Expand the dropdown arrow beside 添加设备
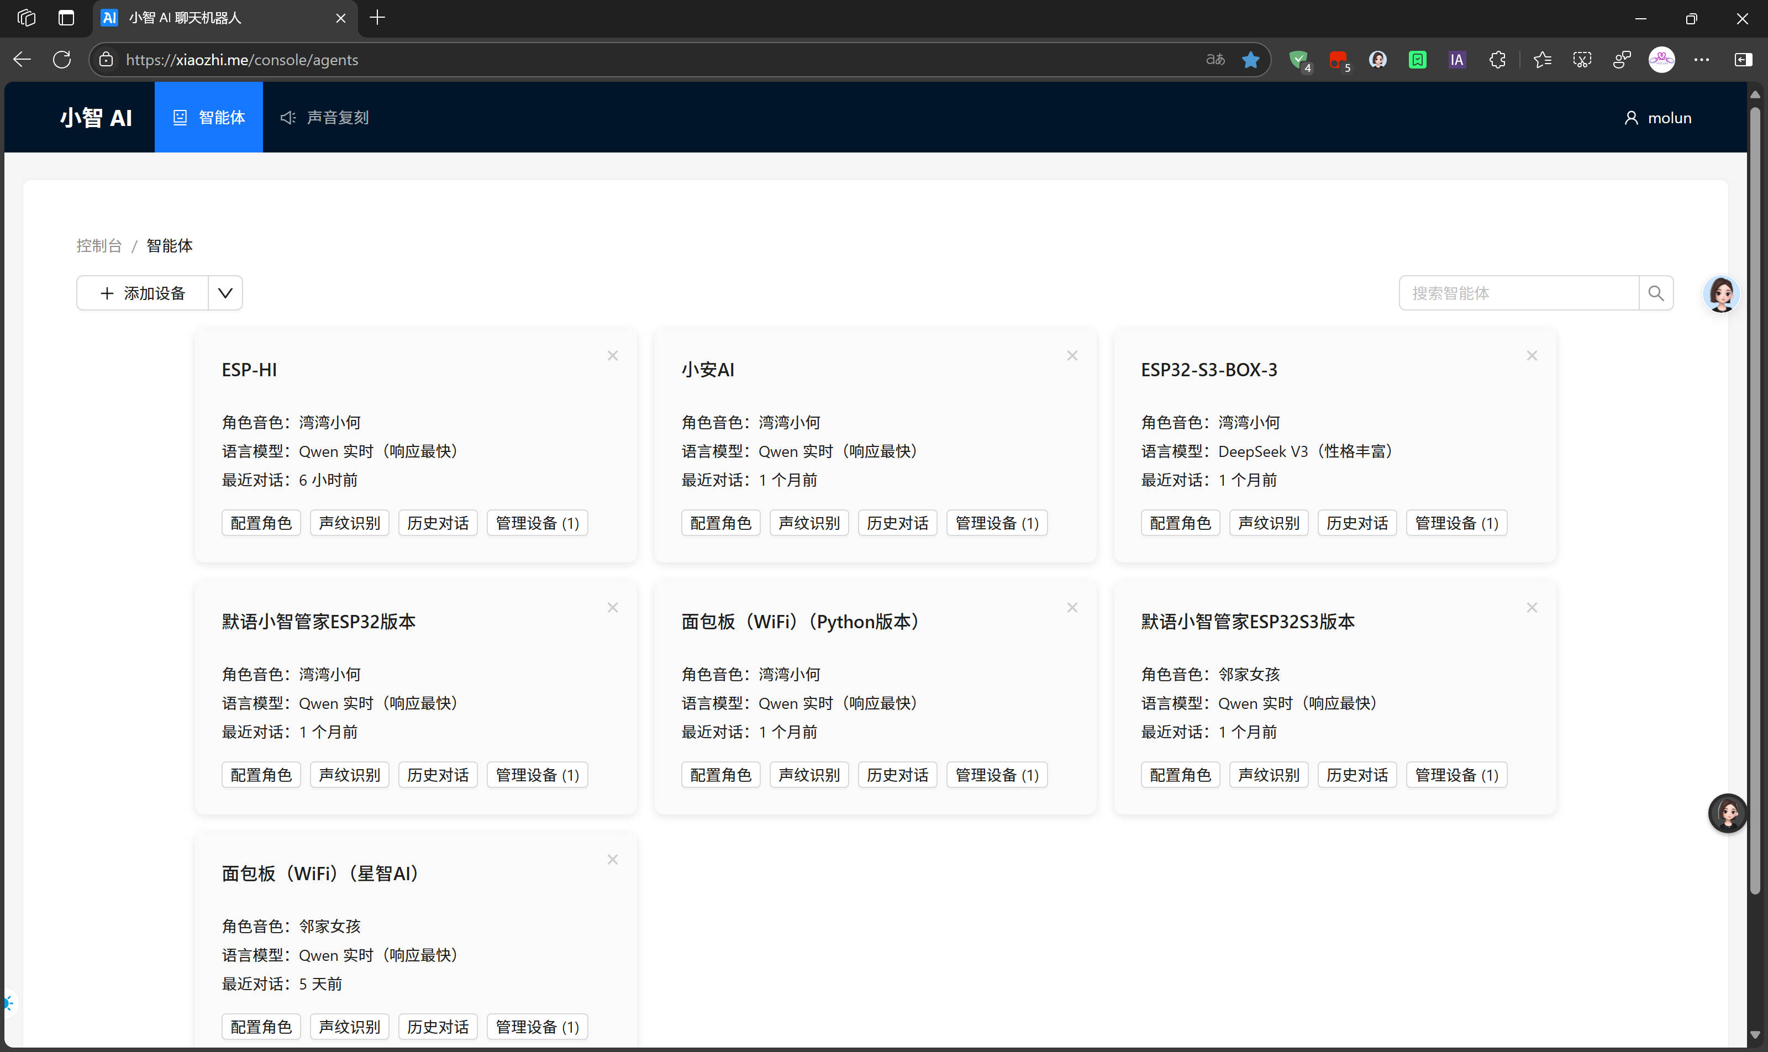Screen dimensions: 1768x1052 tap(225, 293)
